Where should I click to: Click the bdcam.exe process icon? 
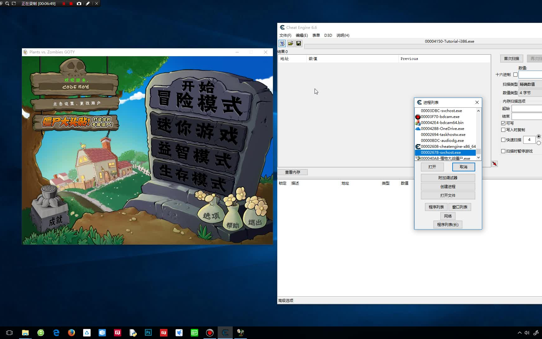[417, 116]
